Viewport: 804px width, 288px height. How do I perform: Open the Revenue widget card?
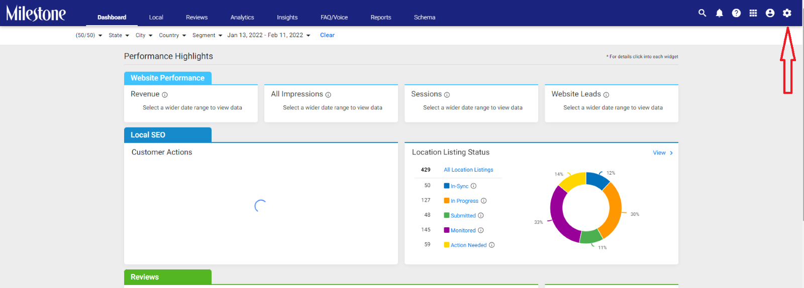click(x=191, y=103)
